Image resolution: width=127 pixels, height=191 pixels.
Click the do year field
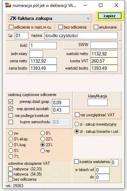tap(102, 177)
